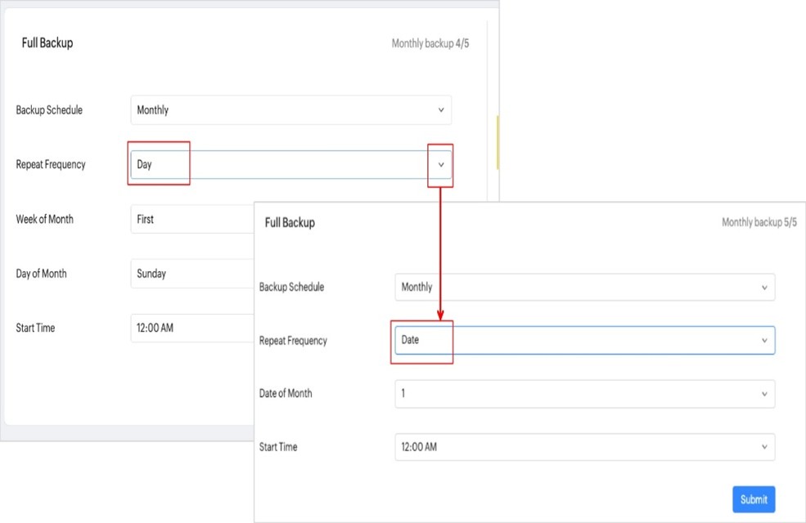
Task: Expand the Monthly Backup Schedule in step 5/5 panel
Action: tap(573, 288)
